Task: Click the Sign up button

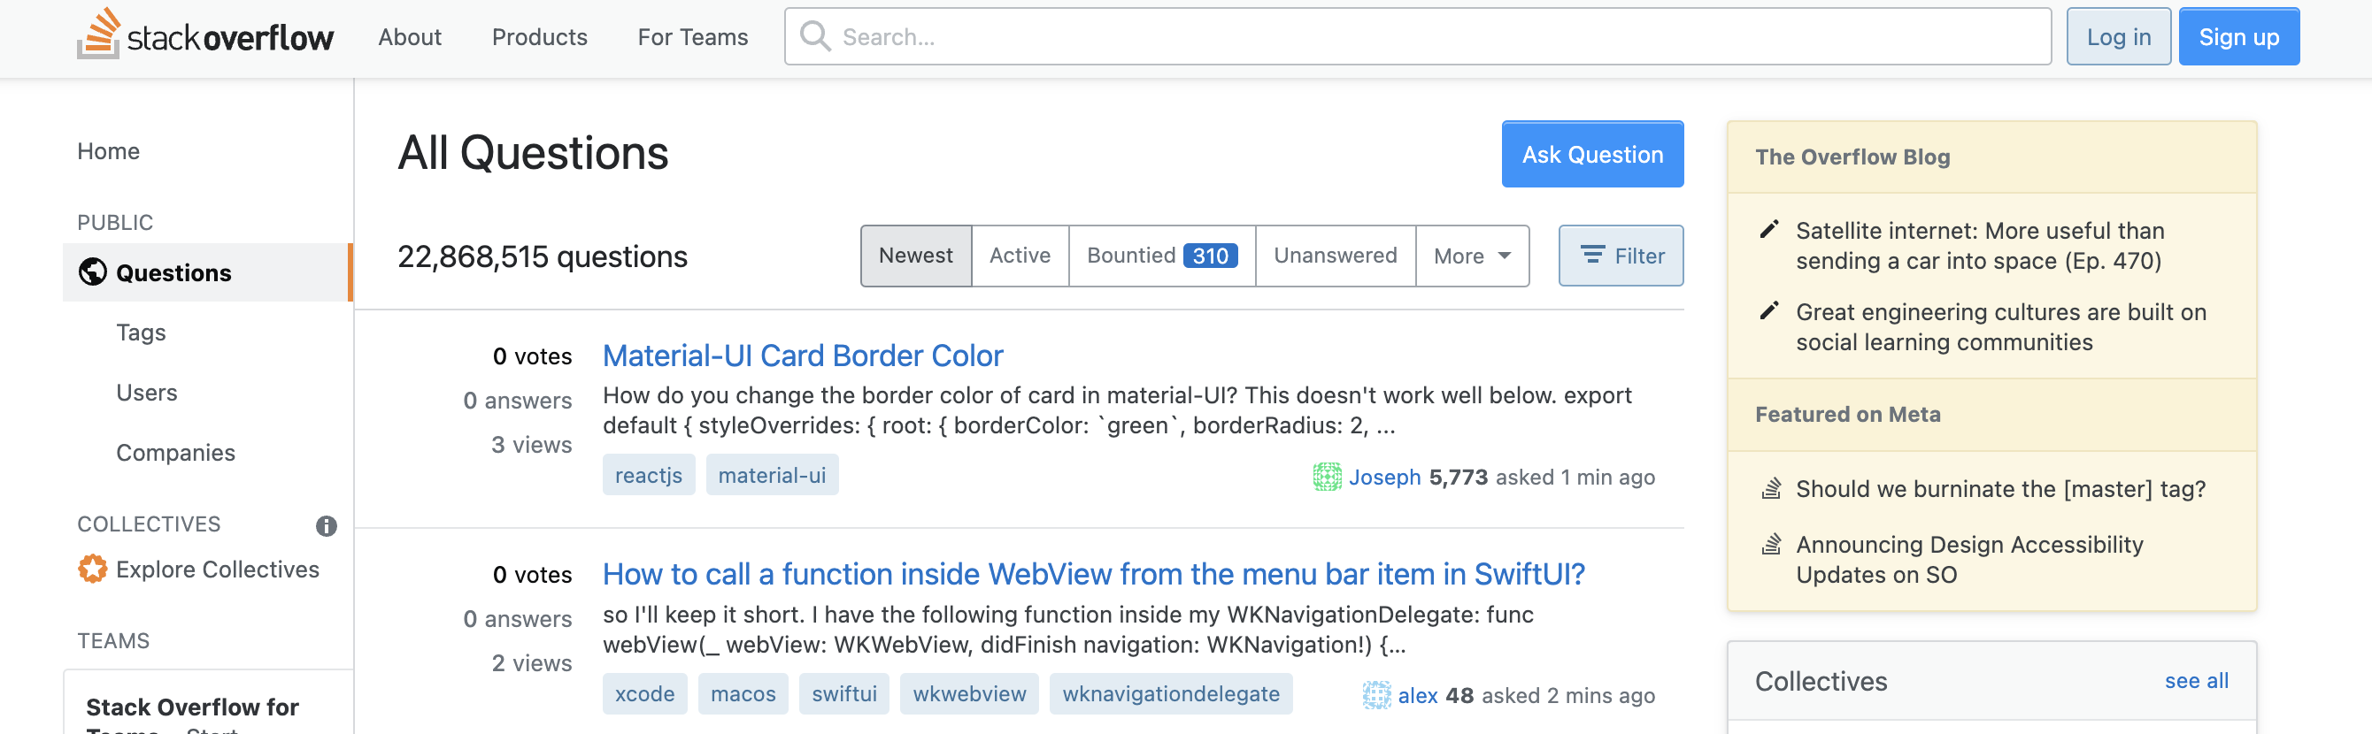Action: coord(2238,37)
